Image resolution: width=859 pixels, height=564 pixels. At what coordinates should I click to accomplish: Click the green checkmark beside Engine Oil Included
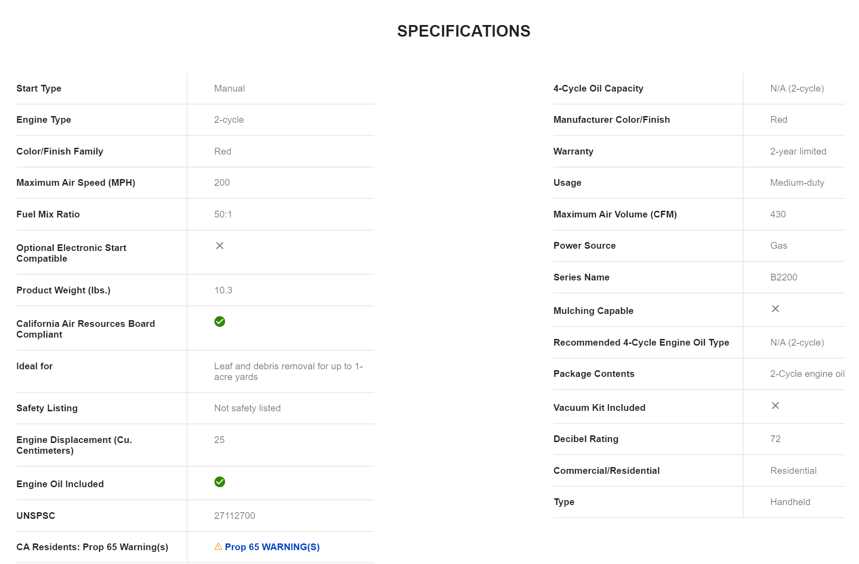(219, 482)
